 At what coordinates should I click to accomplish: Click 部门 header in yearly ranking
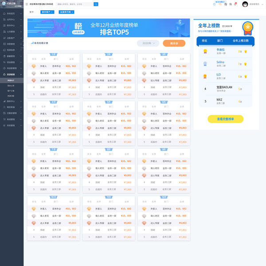tap(220, 41)
